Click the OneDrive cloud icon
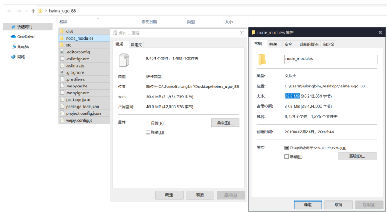 (x=13, y=36)
